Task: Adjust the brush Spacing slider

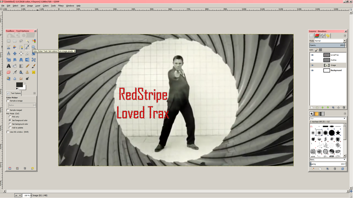Action: click(327, 164)
